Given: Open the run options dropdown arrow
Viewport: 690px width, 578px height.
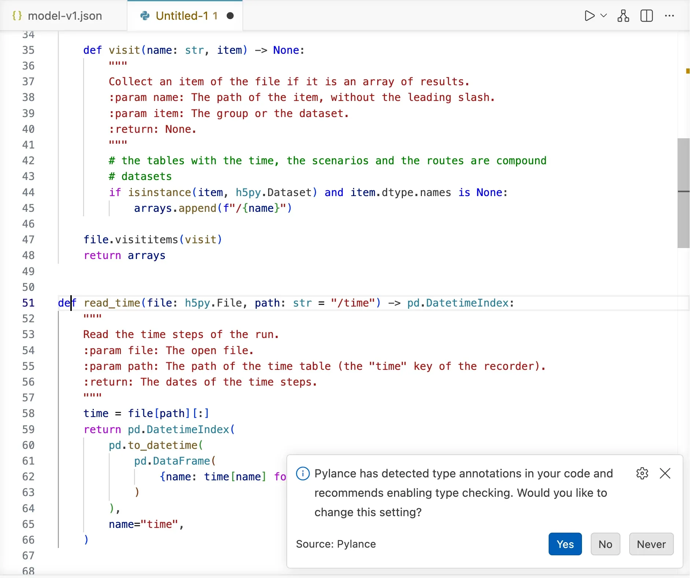Looking at the screenshot, I should pyautogui.click(x=604, y=16).
